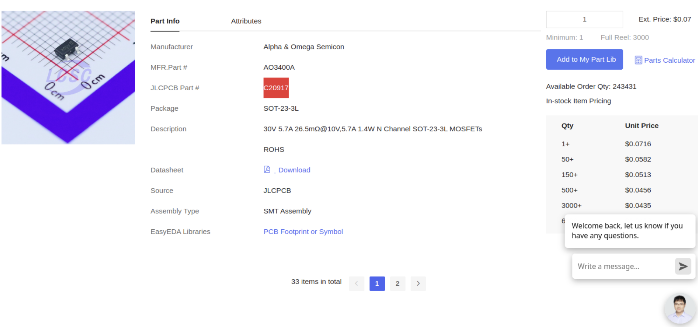Click the AO3400A manufacturer part number
Screen dimensions: 698x327
(279, 67)
